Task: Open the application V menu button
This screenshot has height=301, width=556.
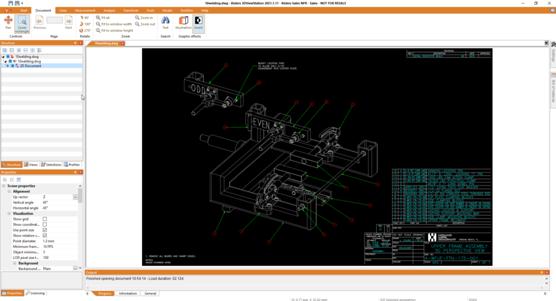Action: 8,11
